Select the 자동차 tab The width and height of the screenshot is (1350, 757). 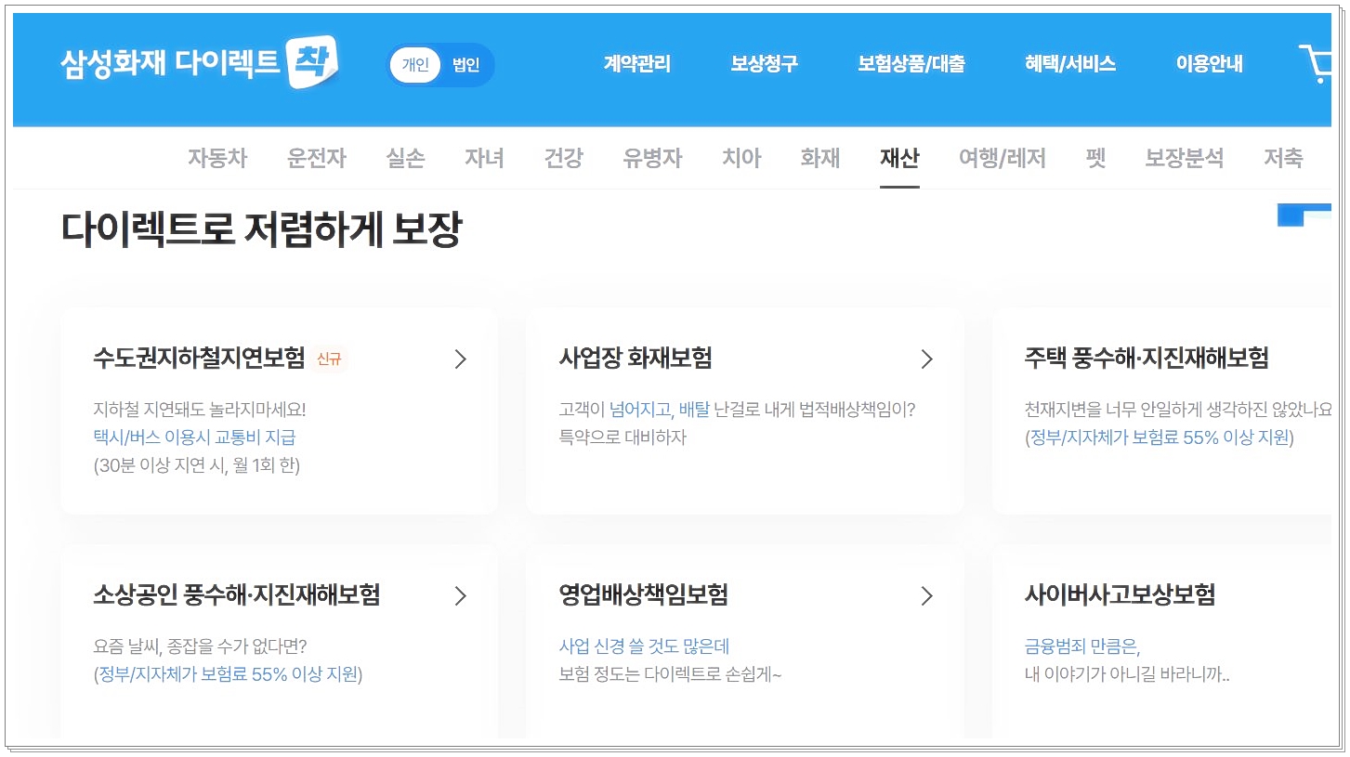pos(217,158)
